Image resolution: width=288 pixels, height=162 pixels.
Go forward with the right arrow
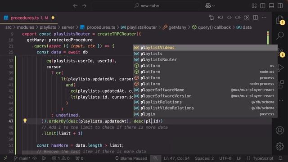[84, 6]
